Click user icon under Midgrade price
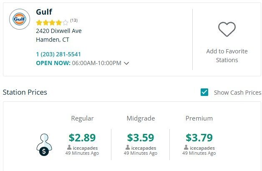 click(x=128, y=148)
